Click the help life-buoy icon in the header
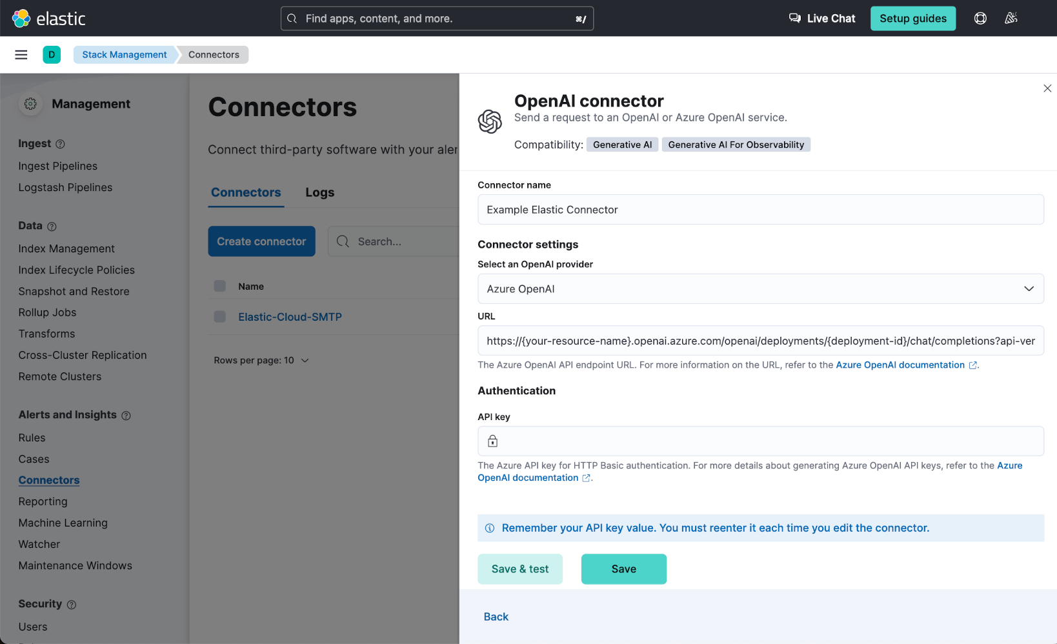The image size is (1057, 644). tap(980, 18)
